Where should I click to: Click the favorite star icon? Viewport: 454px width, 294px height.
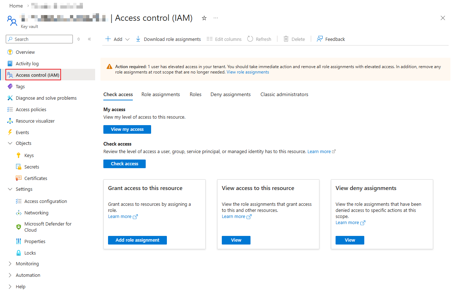[x=204, y=18]
